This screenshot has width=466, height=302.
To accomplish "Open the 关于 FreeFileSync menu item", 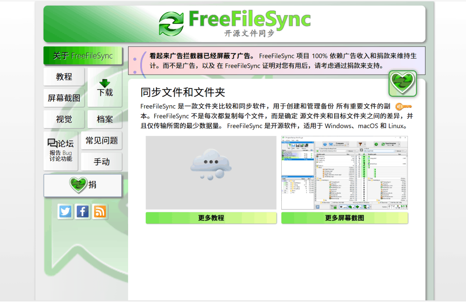I will [x=82, y=56].
